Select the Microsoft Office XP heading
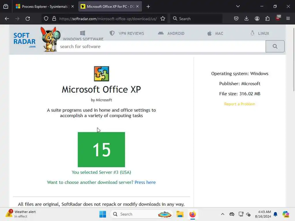This screenshot has width=295, height=221. 101,89
